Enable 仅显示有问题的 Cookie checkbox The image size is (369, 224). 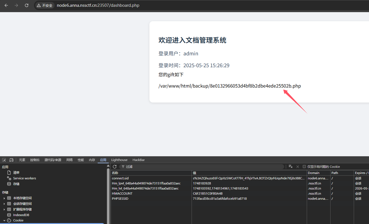pyautogui.click(x=304, y=167)
